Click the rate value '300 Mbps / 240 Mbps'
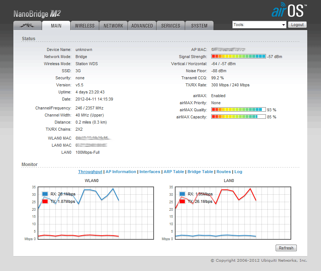This screenshot has width=321, height=271. [230, 85]
